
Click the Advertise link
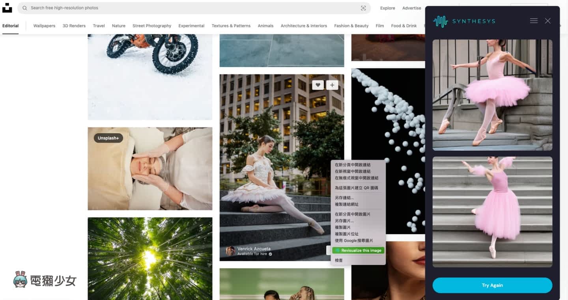tap(411, 8)
